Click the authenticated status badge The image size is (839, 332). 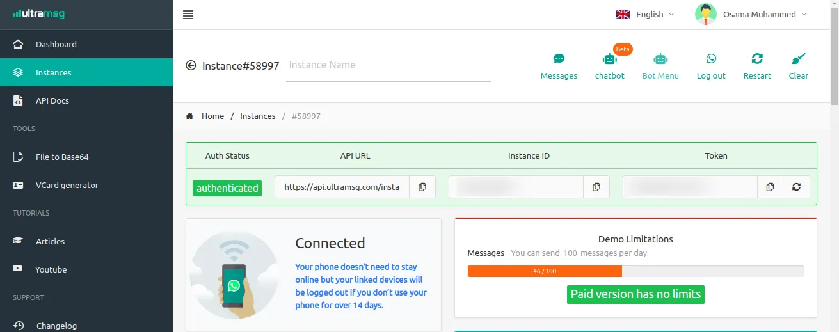pyautogui.click(x=227, y=188)
